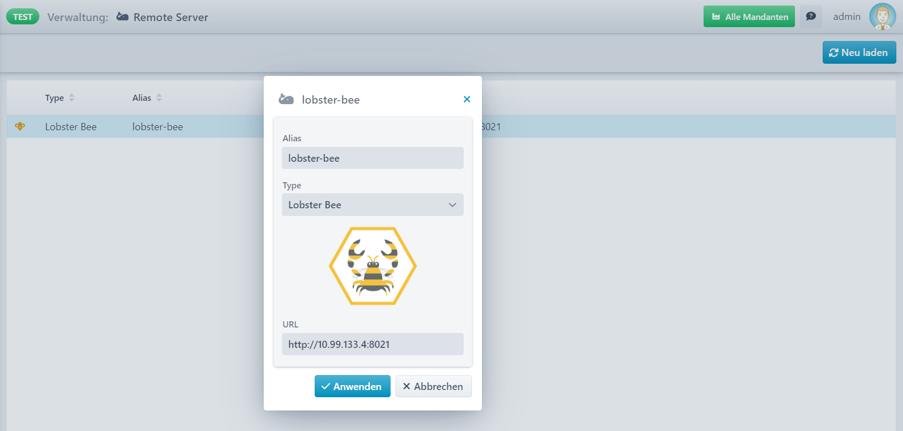The height and width of the screenshot is (431, 903).
Task: Click the admin username label
Action: (x=846, y=17)
